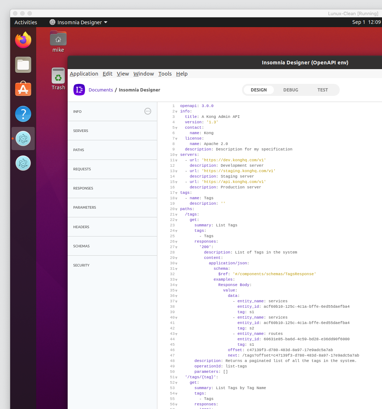Select RESPONSES in the sidebar
This screenshot has height=409, width=382.
point(112,188)
